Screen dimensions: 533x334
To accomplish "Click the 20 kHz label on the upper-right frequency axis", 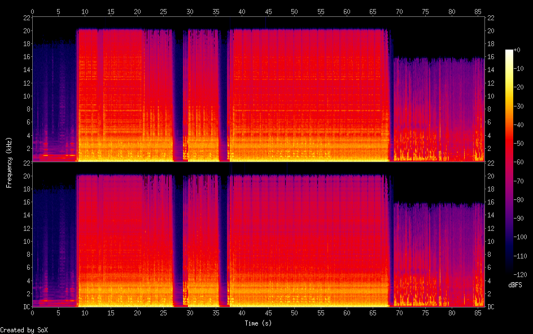I will coord(491,30).
